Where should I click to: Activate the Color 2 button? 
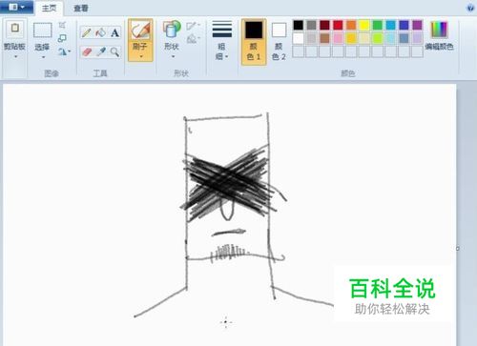[279, 42]
